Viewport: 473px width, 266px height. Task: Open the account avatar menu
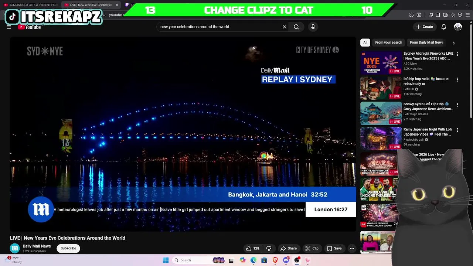pos(458,27)
